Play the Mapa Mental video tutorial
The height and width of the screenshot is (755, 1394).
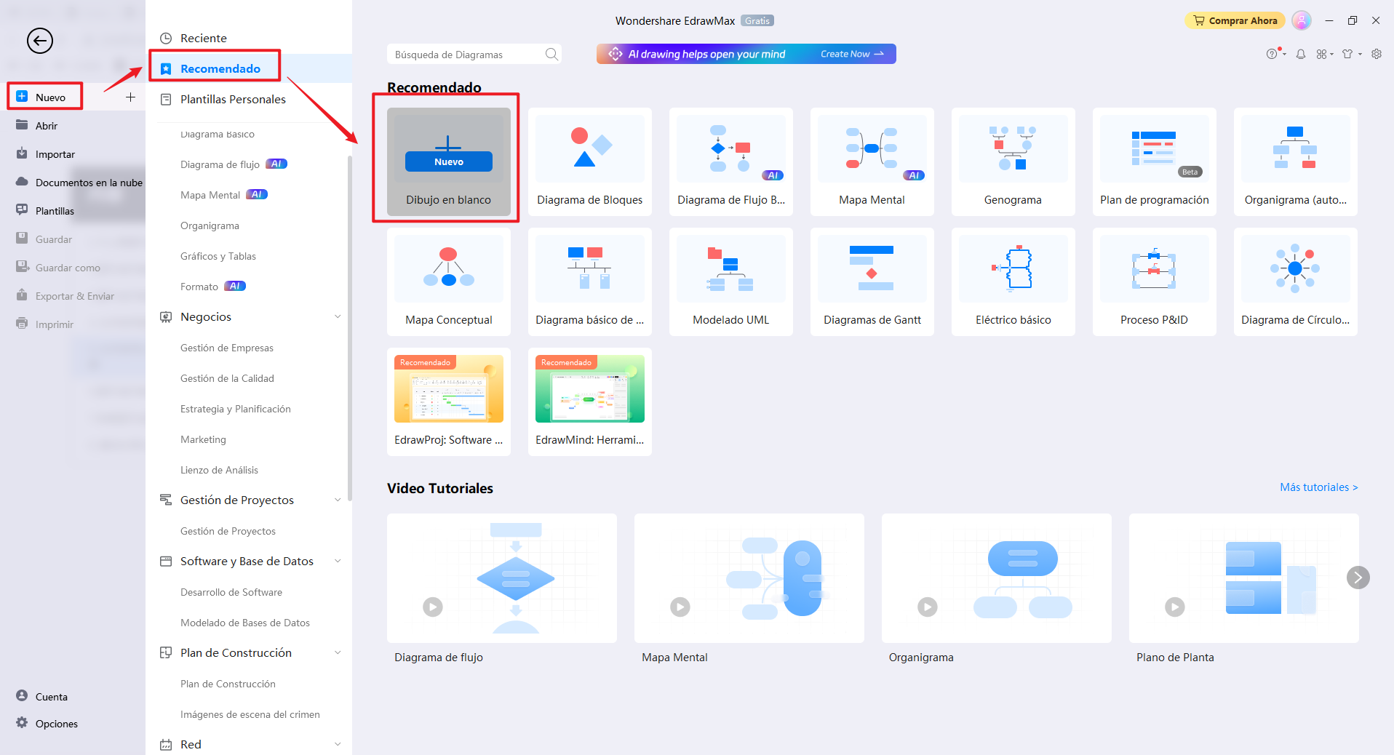coord(680,607)
